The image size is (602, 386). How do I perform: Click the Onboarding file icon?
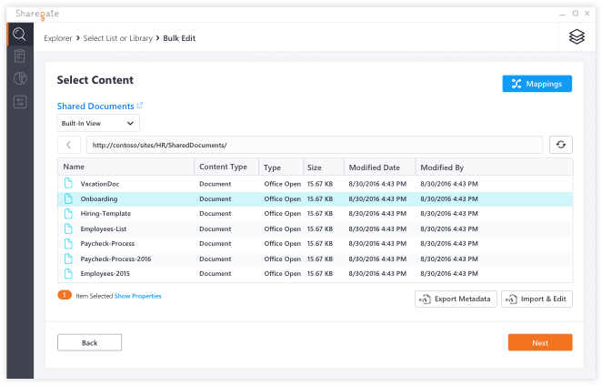[68, 198]
